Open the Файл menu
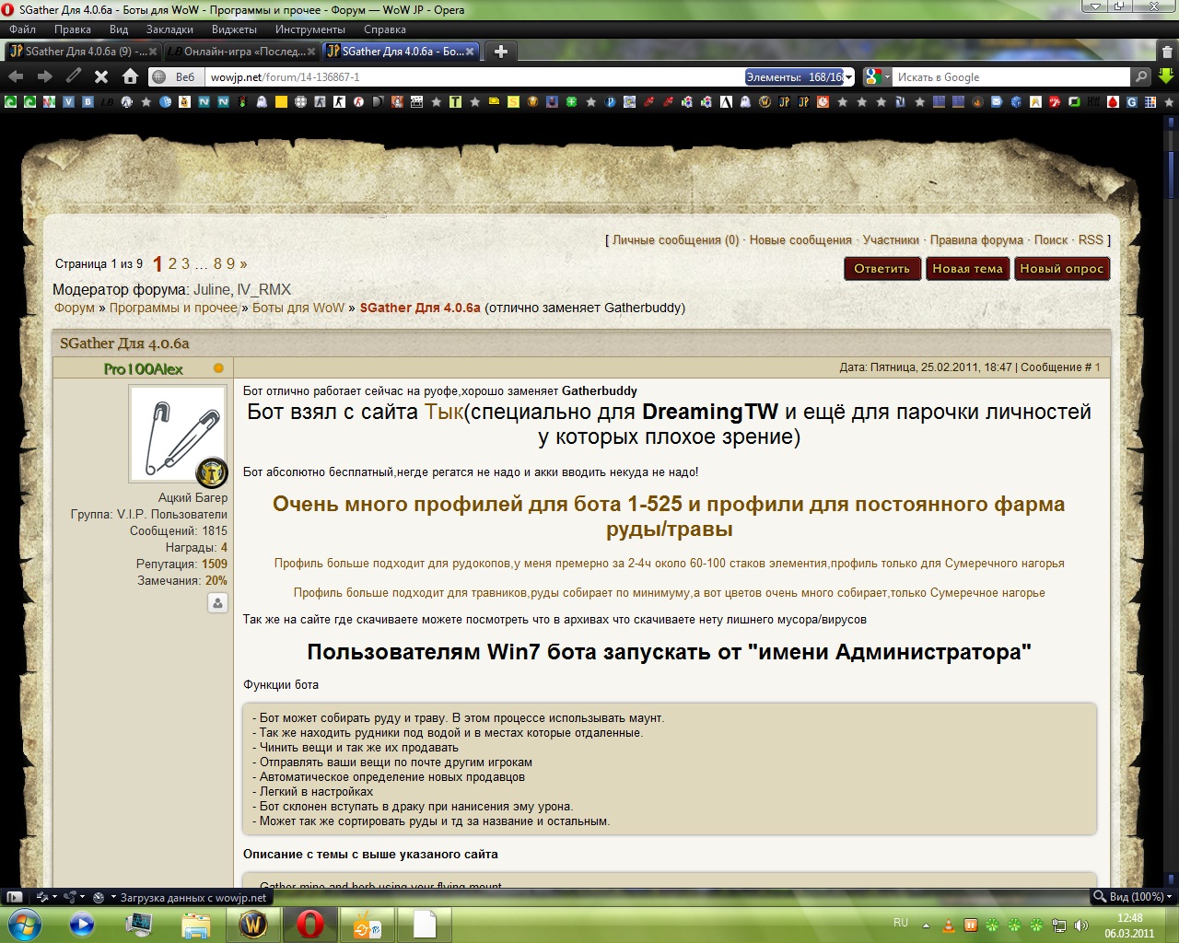1179x943 pixels. [x=22, y=29]
